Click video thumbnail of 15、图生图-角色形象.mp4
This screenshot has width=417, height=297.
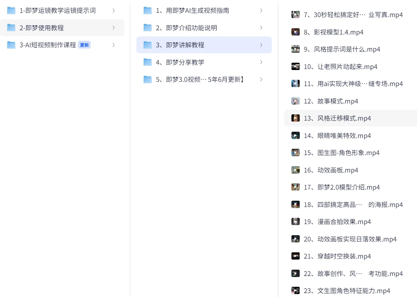295,153
